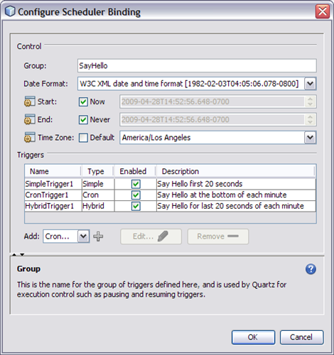Image resolution: width=334 pixels, height=355 pixels.
Task: Sort by the Enabled column header
Action: pos(135,171)
